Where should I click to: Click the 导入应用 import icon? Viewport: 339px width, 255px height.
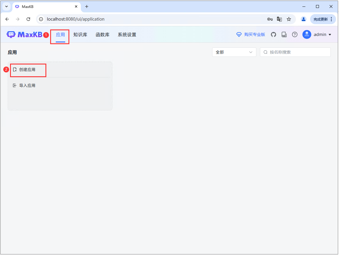click(x=15, y=85)
